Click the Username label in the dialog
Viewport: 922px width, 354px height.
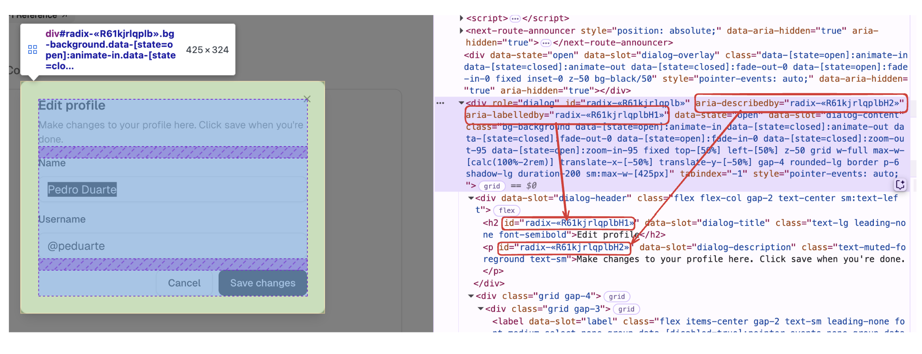tap(62, 219)
